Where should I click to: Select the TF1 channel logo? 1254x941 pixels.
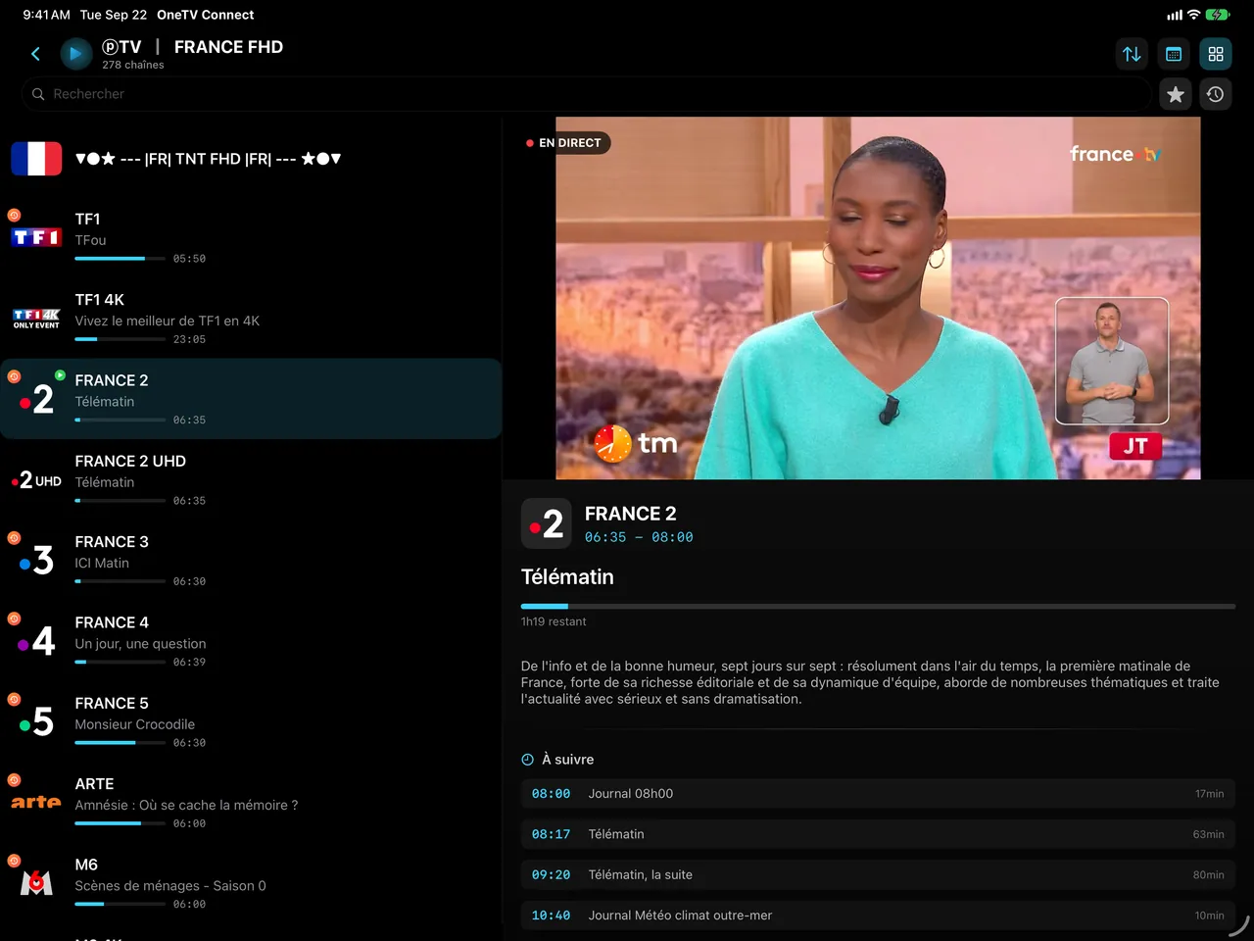point(36,237)
